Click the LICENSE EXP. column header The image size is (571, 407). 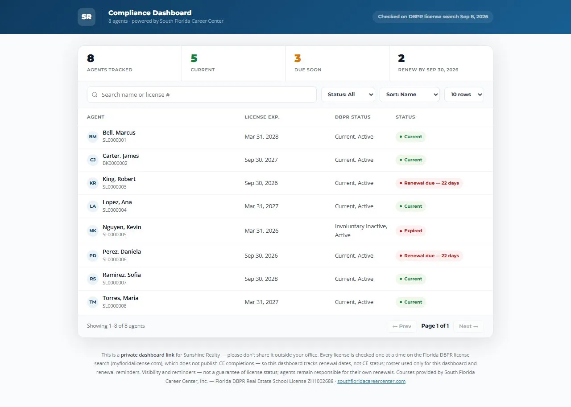click(x=262, y=117)
